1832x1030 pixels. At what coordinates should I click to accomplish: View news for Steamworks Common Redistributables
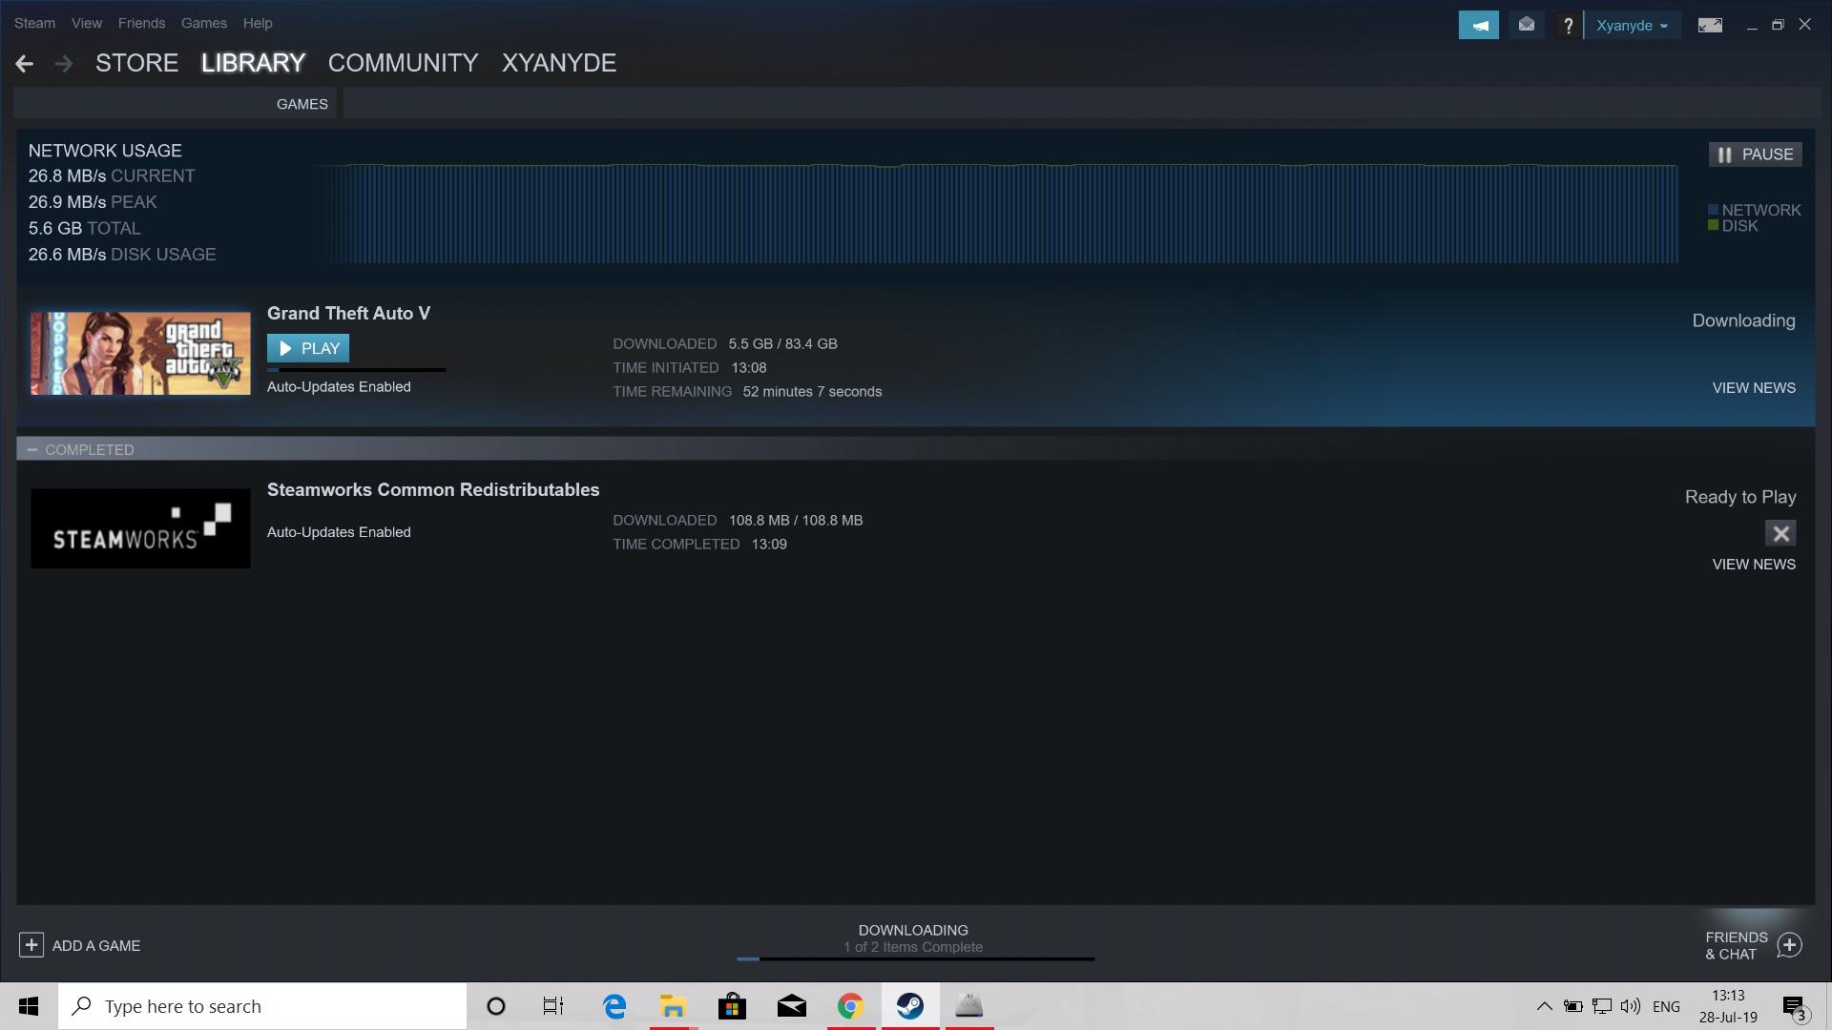point(1754,565)
